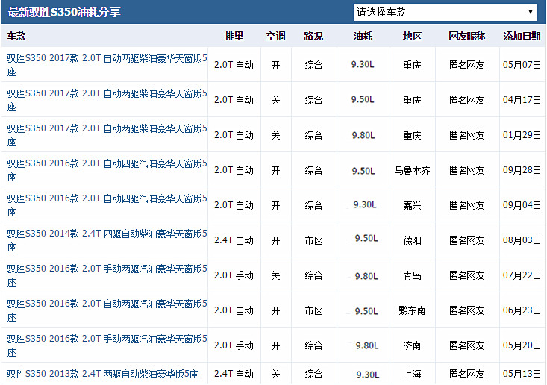Screen dimensions: 547x385
Task: Open the 请选择车款 model dropdown
Action: point(445,12)
